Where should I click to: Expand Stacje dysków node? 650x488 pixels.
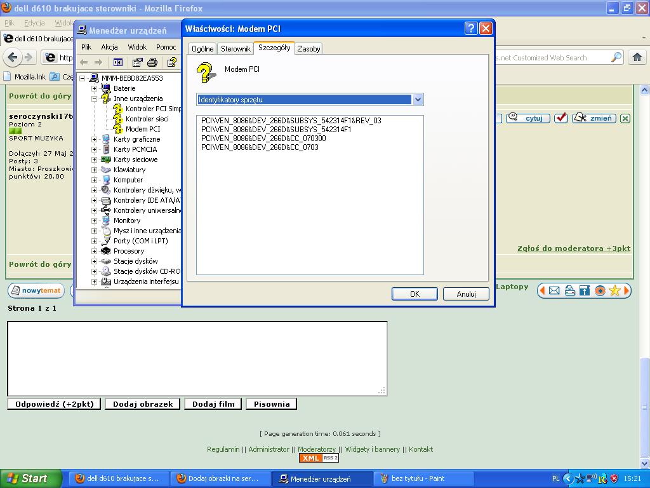pos(94,261)
